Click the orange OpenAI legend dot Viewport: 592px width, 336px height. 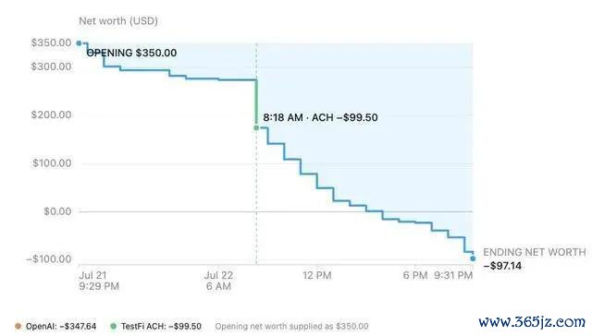point(18,326)
